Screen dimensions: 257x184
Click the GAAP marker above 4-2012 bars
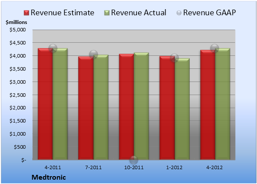coord(215,48)
